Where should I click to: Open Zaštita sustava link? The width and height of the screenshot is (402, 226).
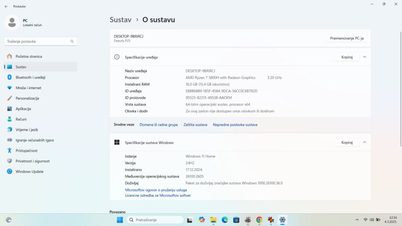point(196,125)
